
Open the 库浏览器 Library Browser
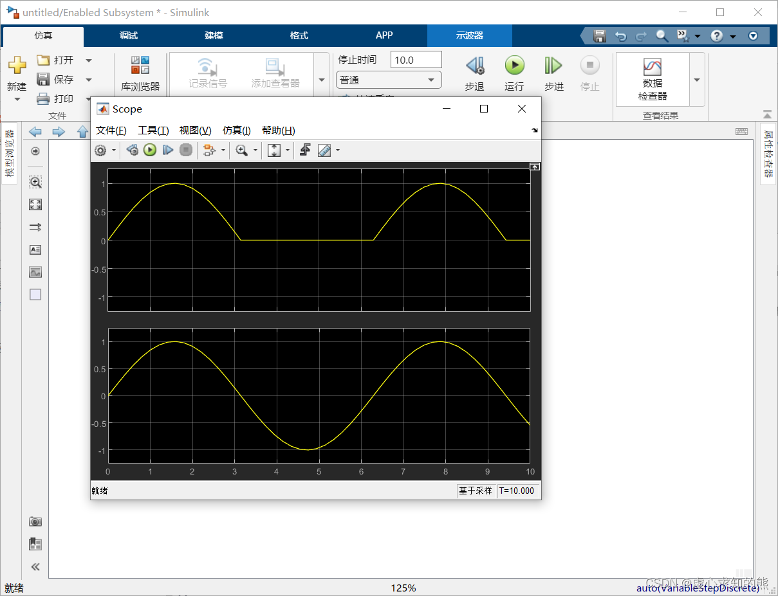pos(140,73)
